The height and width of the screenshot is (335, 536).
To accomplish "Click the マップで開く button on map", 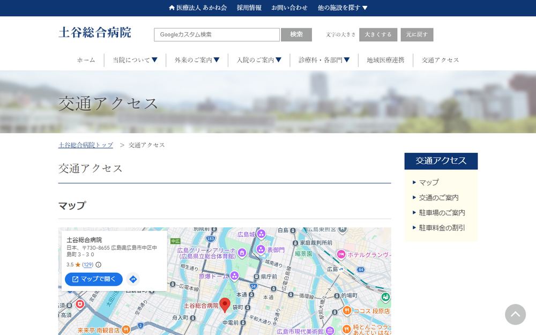I will pyautogui.click(x=94, y=279).
